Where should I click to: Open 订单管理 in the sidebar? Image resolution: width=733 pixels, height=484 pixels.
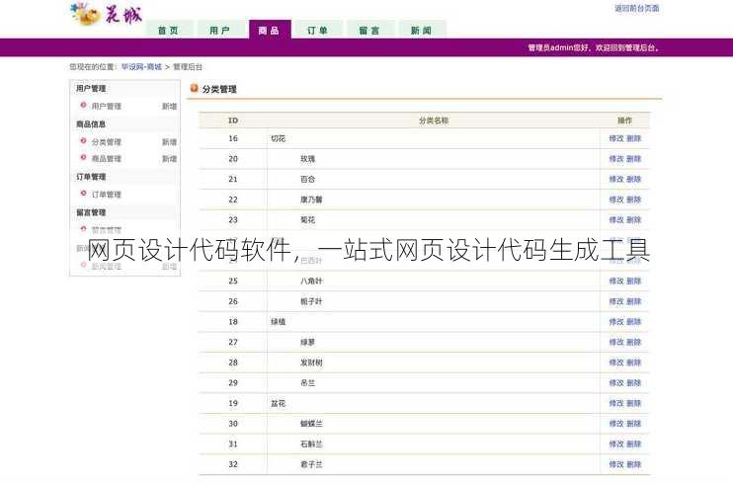(106, 194)
